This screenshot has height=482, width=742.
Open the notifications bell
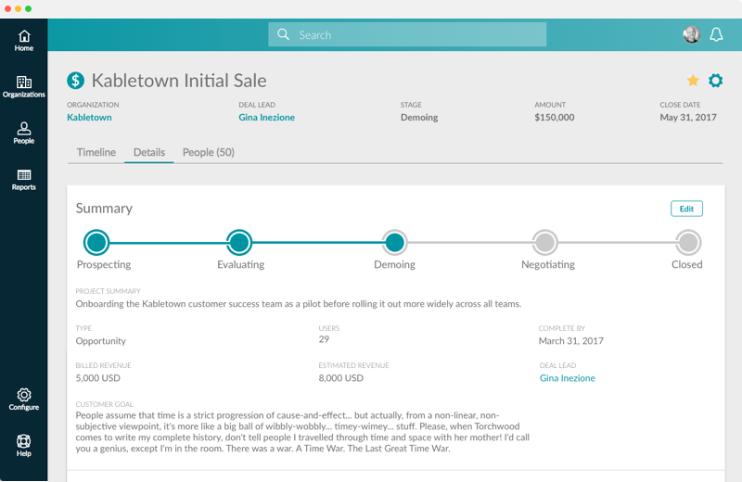click(716, 34)
